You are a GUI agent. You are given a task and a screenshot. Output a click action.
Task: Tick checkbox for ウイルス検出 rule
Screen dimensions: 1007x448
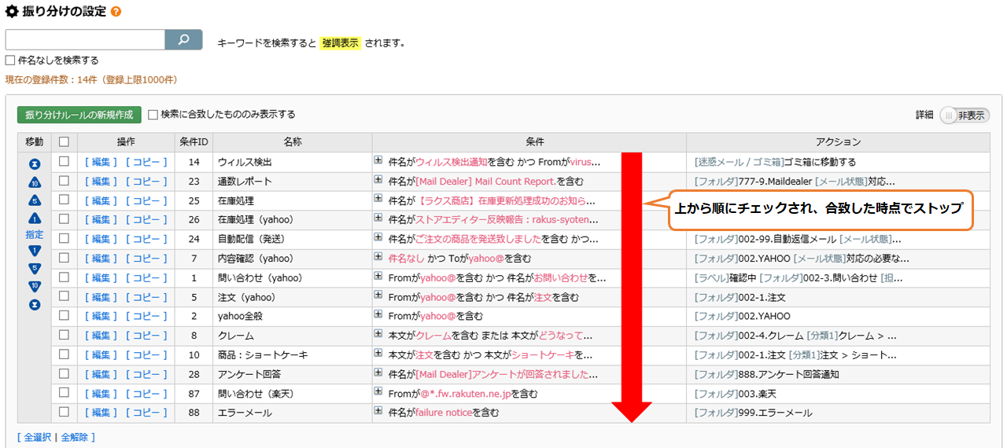(64, 162)
